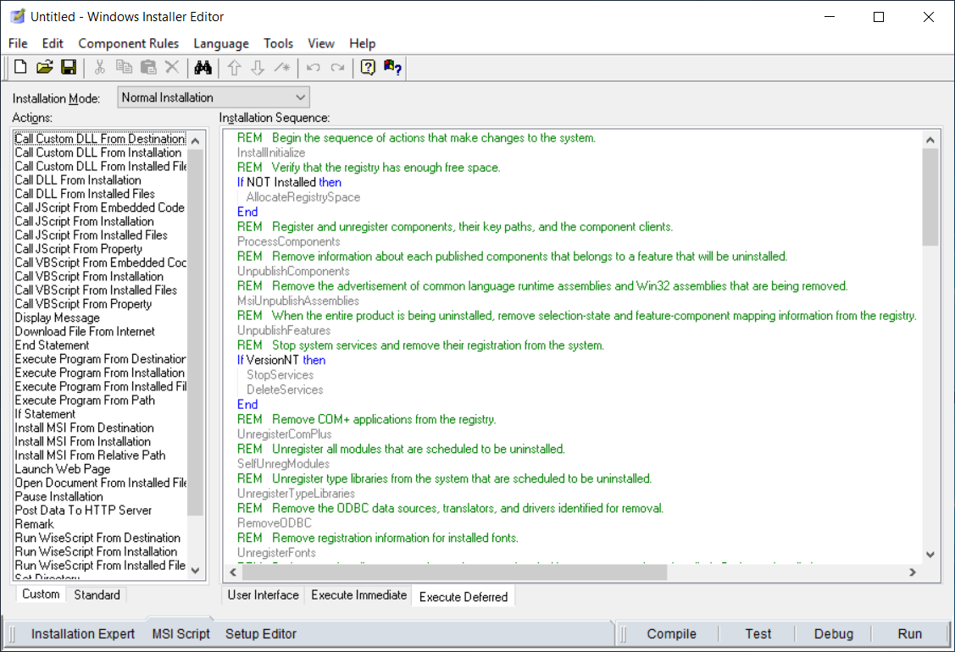Click Installation Sequence scroll down arrow
The width and height of the screenshot is (955, 652).
pyautogui.click(x=930, y=554)
